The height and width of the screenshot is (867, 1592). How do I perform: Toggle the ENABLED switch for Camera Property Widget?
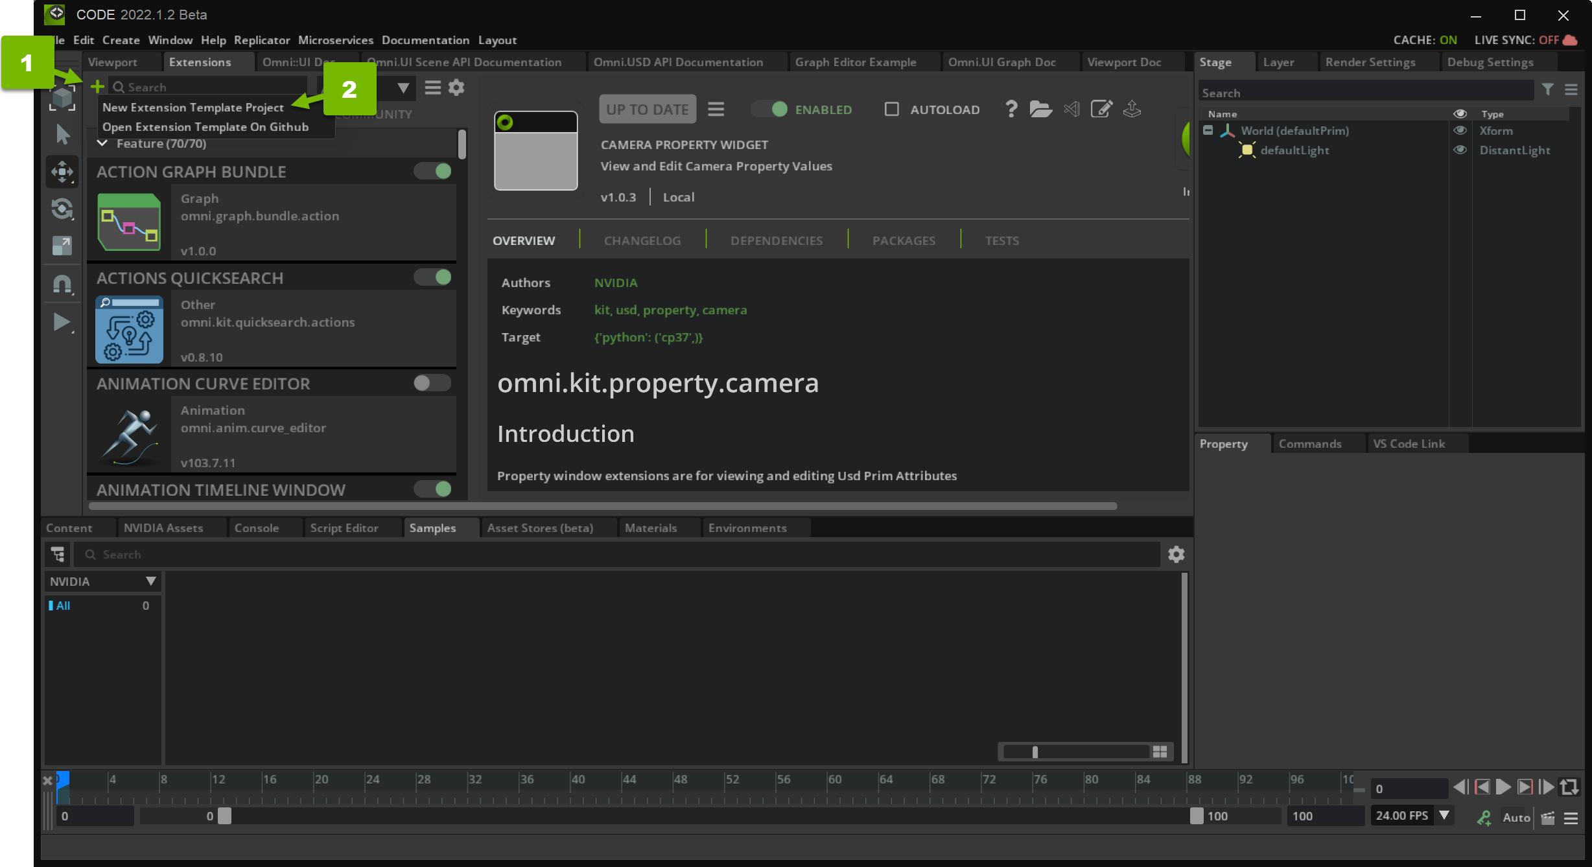pyautogui.click(x=769, y=109)
